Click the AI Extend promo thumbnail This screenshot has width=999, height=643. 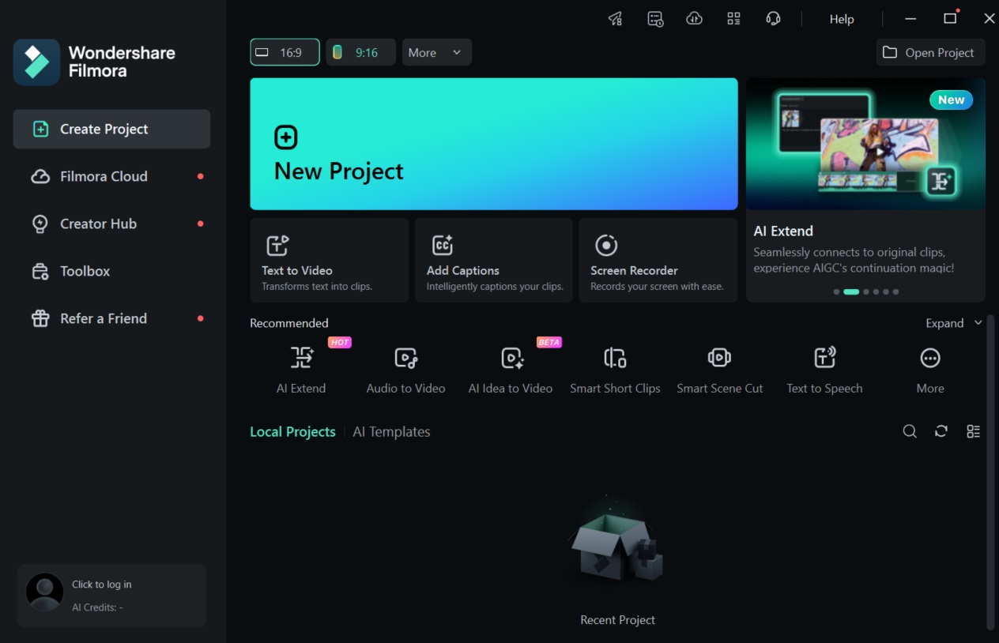(865, 144)
